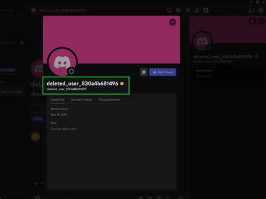Screen dimensions: 266x199
Task: Open the profile modal's three-dot more menu
Action: coord(173,22)
